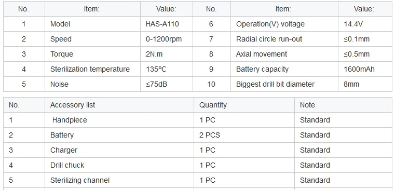Click the 8mm value cell
The image size is (395, 190).
[x=365, y=84]
